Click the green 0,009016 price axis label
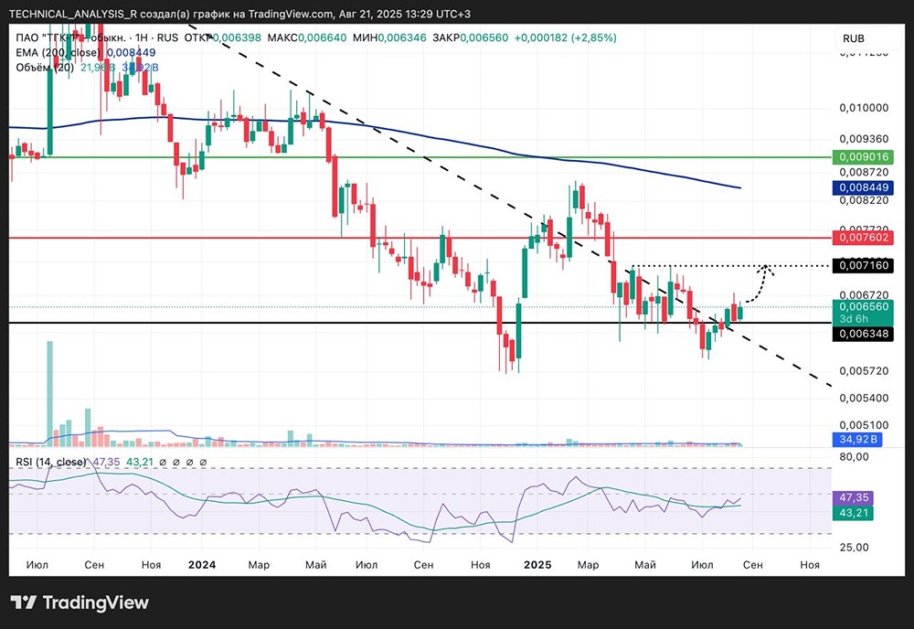Image resolution: width=914 pixels, height=629 pixels. pyautogui.click(x=864, y=157)
